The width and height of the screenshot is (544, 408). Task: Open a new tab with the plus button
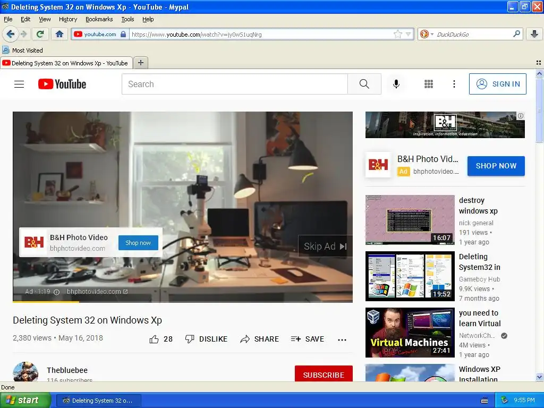[140, 63]
